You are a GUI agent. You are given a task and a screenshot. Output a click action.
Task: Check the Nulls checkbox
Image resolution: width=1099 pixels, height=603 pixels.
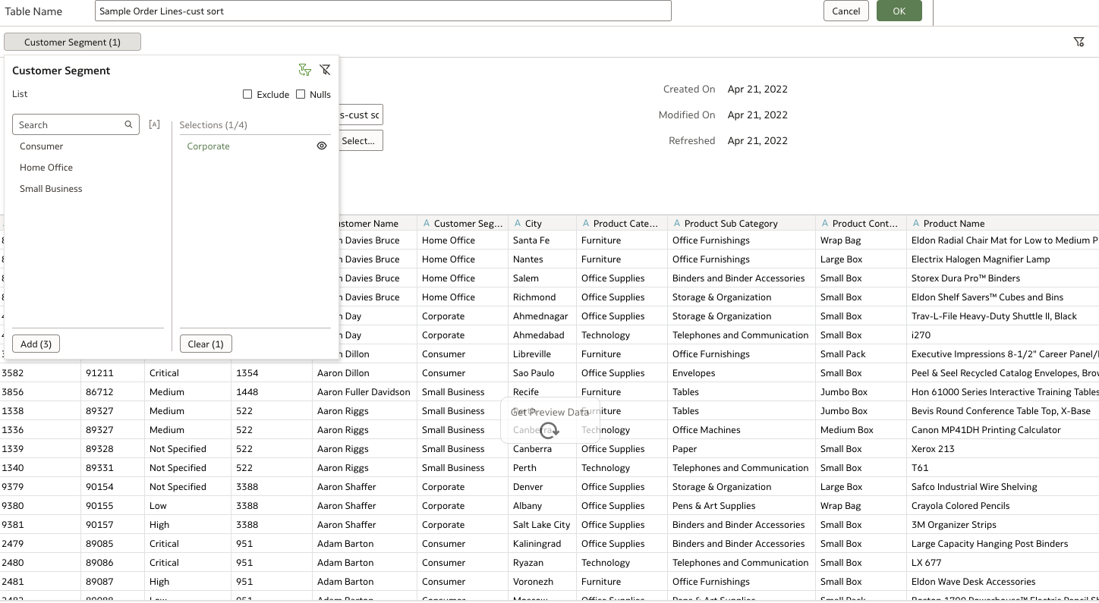click(x=299, y=94)
